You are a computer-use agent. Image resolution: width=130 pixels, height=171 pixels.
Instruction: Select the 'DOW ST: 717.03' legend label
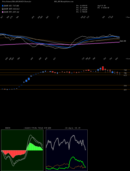pos(11,6)
